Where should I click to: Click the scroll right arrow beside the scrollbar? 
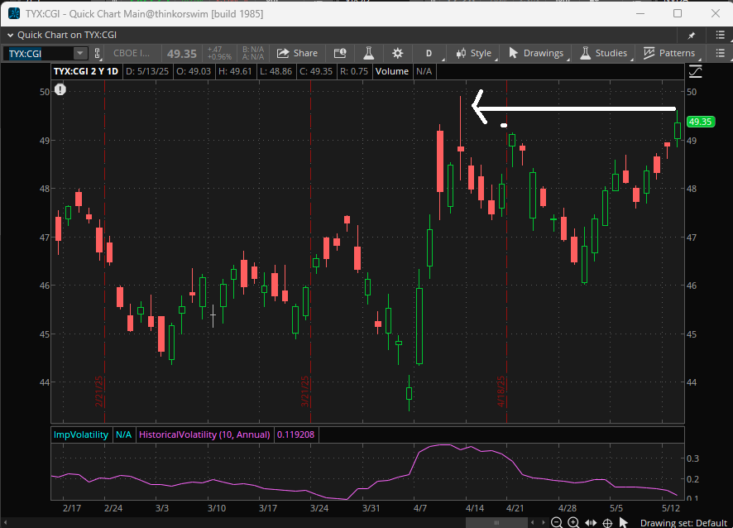coord(544,522)
